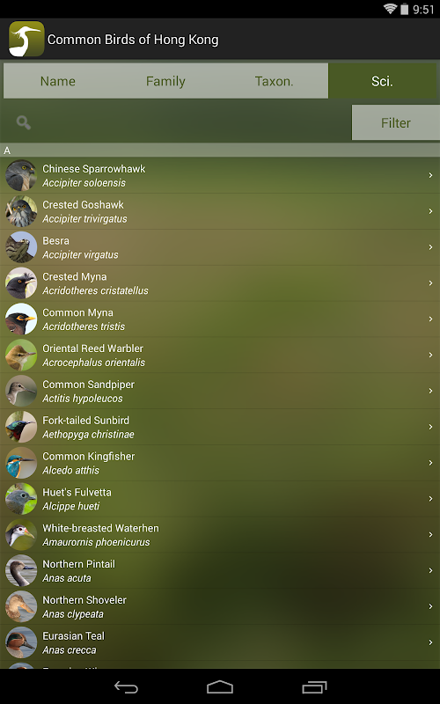This screenshot has height=704, width=440.
Task: Open the White-breasted Waterhen list item
Action: click(220, 535)
